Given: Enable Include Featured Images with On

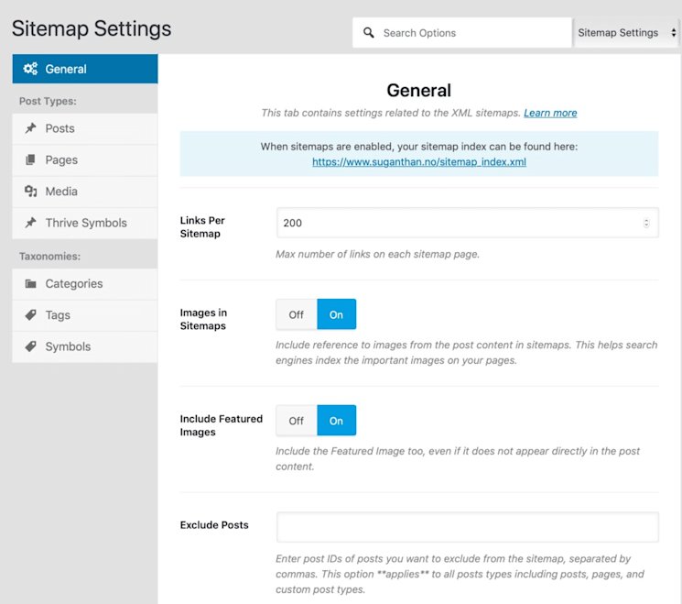Looking at the screenshot, I should click(x=336, y=421).
